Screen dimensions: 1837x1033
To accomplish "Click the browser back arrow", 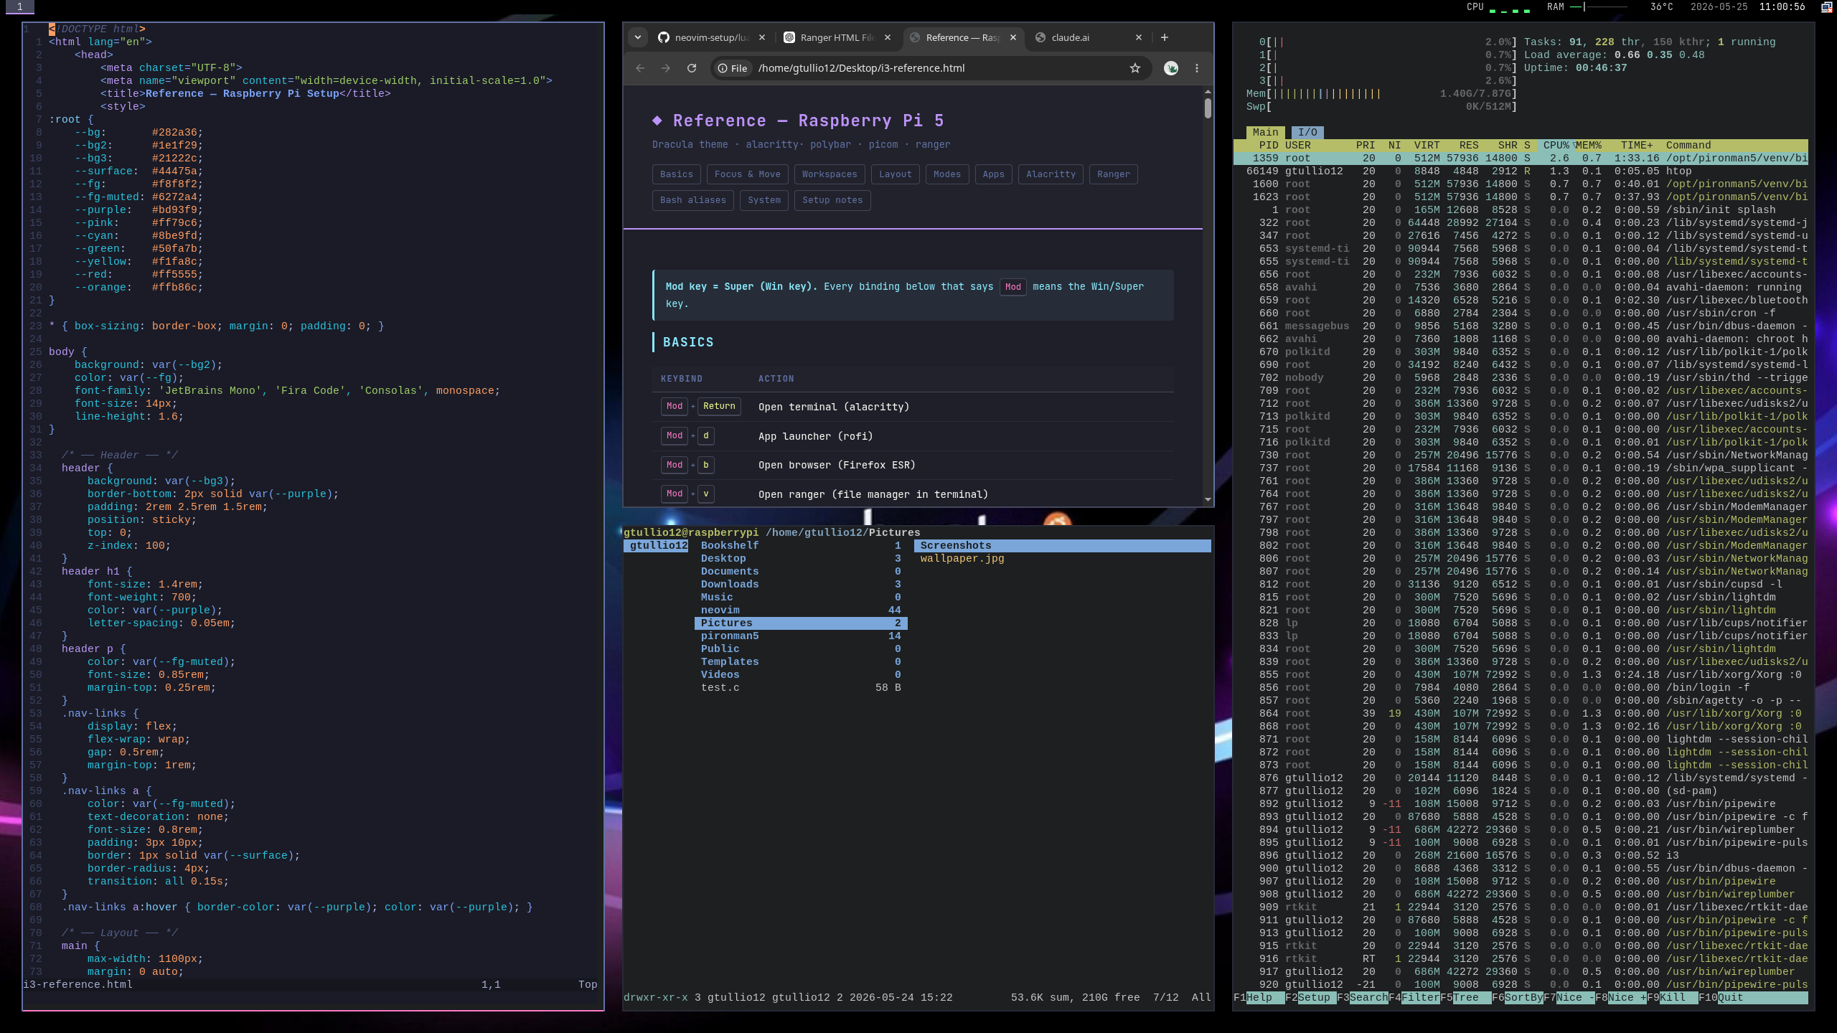I will point(640,68).
